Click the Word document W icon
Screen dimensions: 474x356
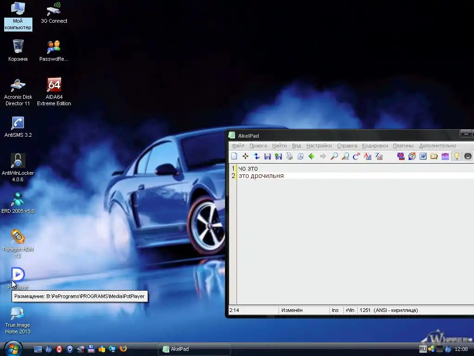[423, 156]
